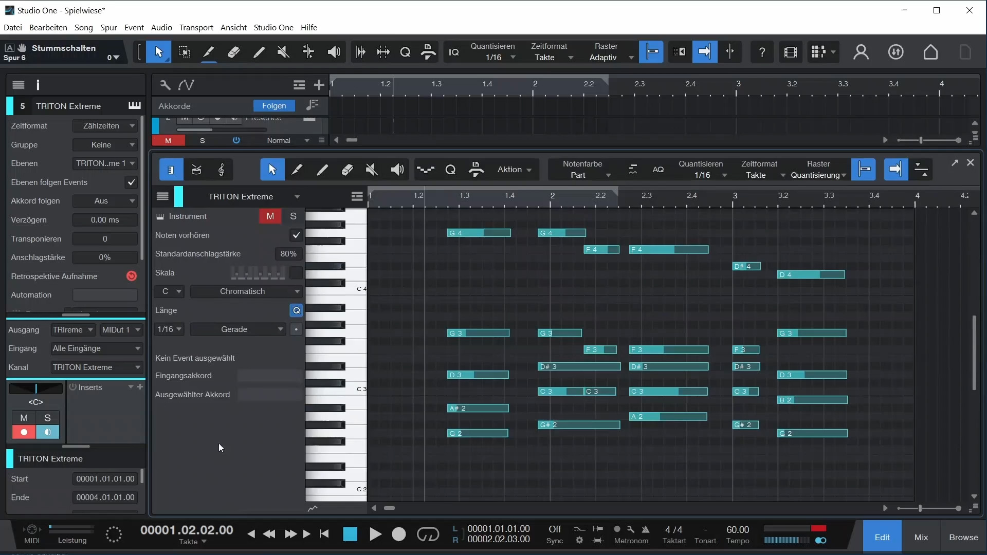Open track list wrench settings icon
Image resolution: width=987 pixels, height=555 pixels.
(x=164, y=85)
